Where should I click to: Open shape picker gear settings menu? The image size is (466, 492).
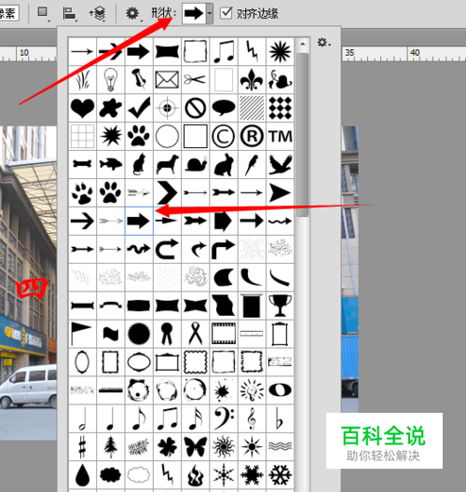pos(323,42)
